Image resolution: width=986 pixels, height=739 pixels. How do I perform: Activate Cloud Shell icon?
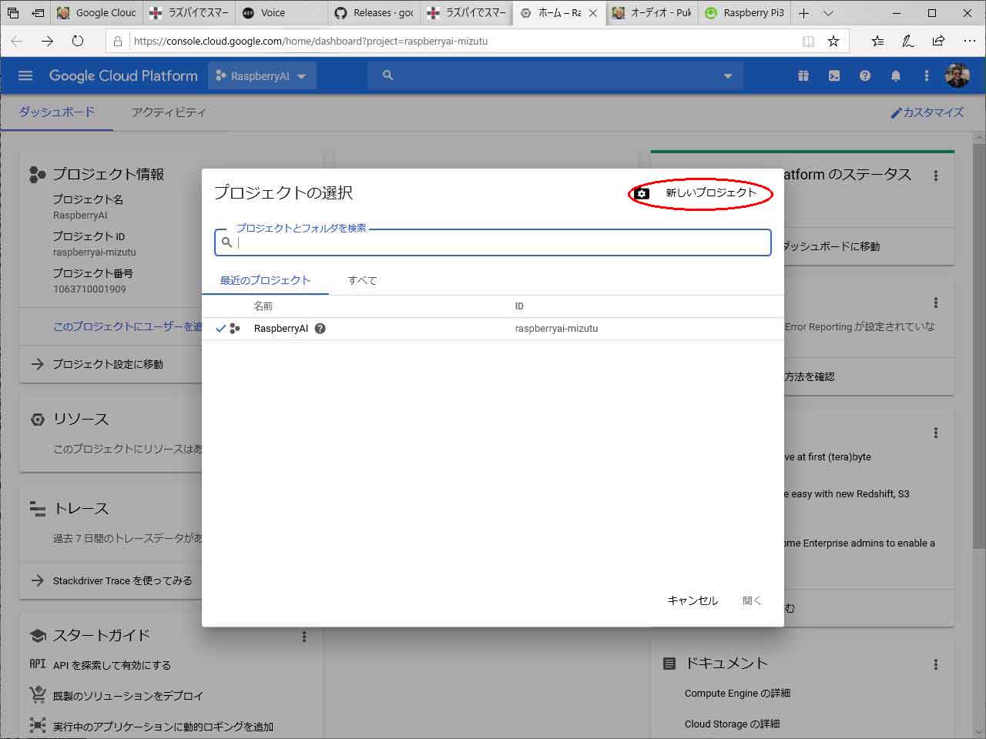(x=834, y=75)
